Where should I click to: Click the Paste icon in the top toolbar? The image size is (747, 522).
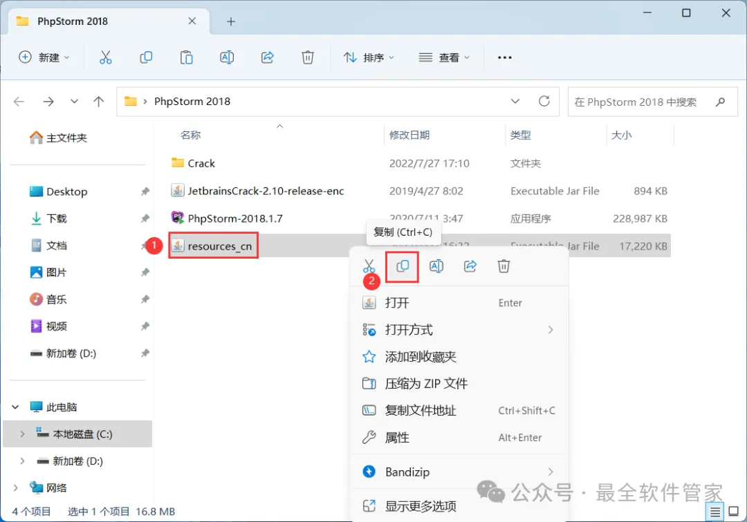(x=186, y=57)
